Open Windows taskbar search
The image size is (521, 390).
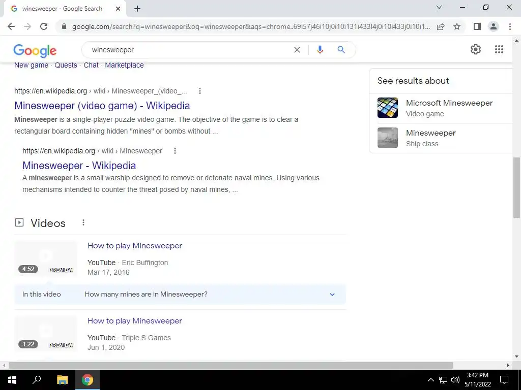(x=37, y=380)
